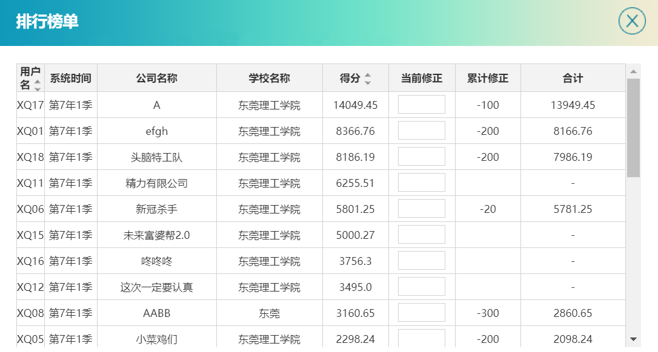The width and height of the screenshot is (658, 352).
Task: Sort the table by 用户名 column
Action: (38, 85)
